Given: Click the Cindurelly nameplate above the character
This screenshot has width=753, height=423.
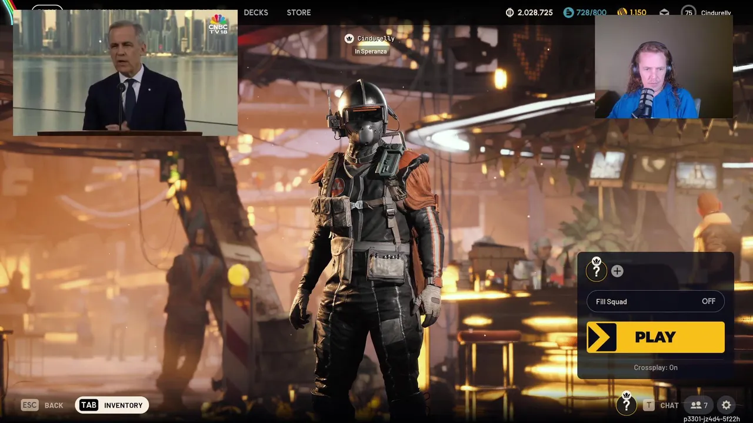Looking at the screenshot, I should click(x=376, y=39).
